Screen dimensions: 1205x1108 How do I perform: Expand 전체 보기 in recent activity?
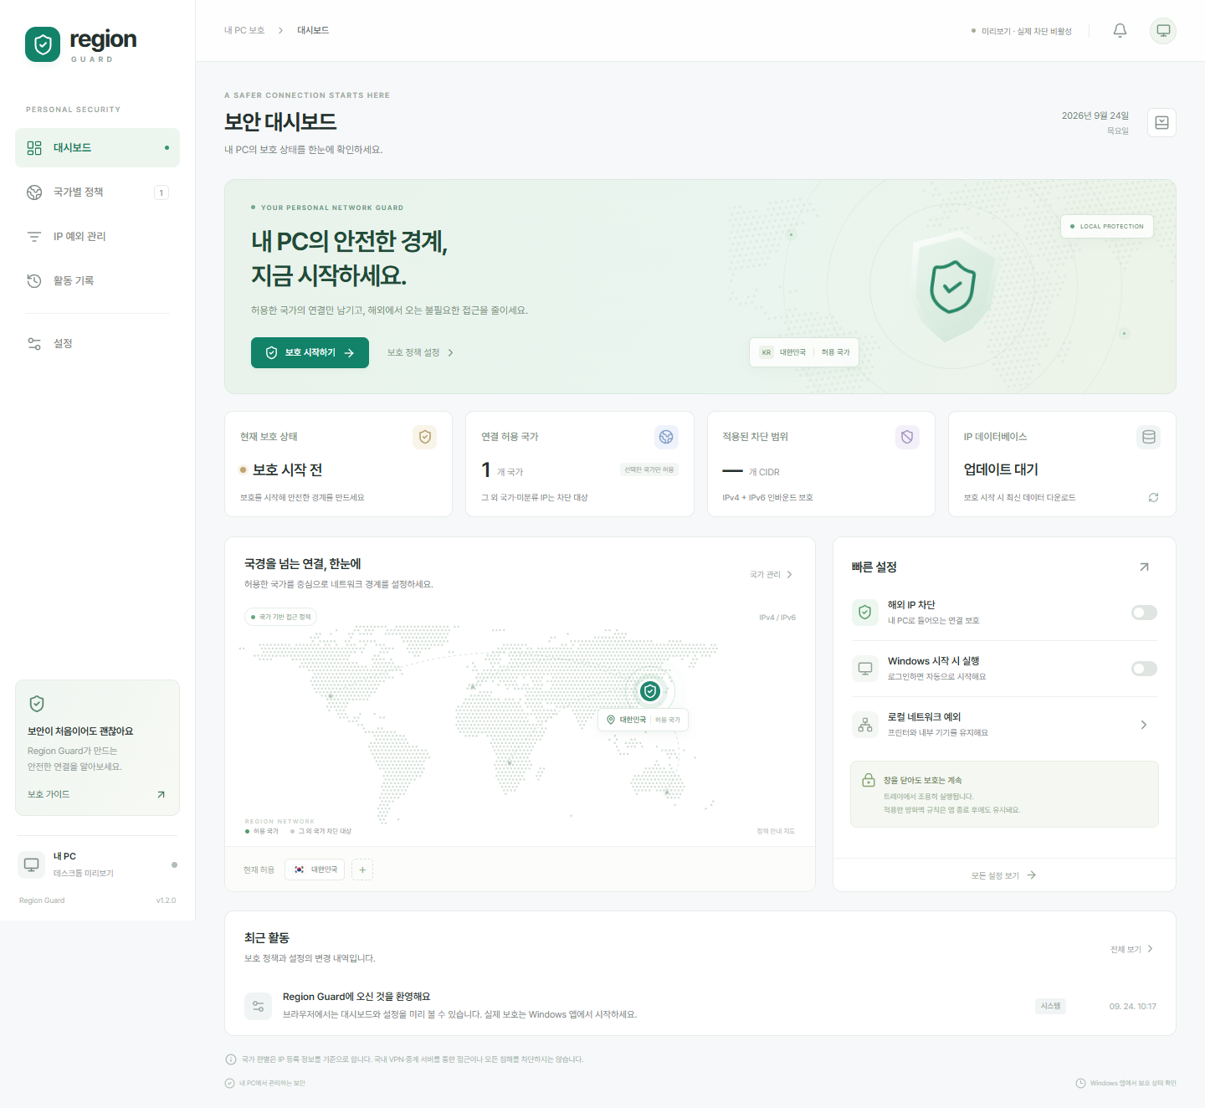click(1132, 949)
